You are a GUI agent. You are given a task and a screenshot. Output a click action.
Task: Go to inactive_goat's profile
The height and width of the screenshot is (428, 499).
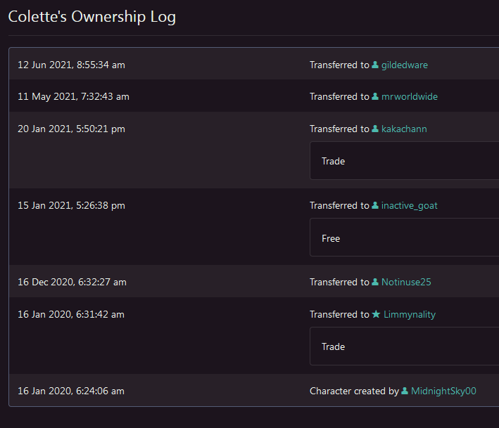[x=410, y=205]
